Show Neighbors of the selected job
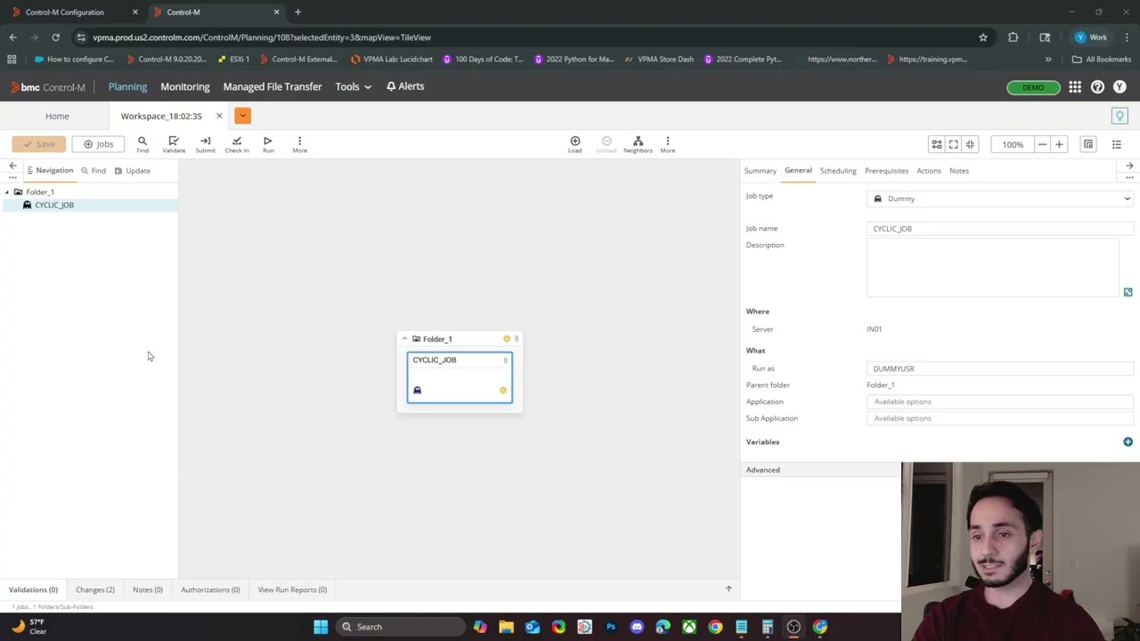 638,144
